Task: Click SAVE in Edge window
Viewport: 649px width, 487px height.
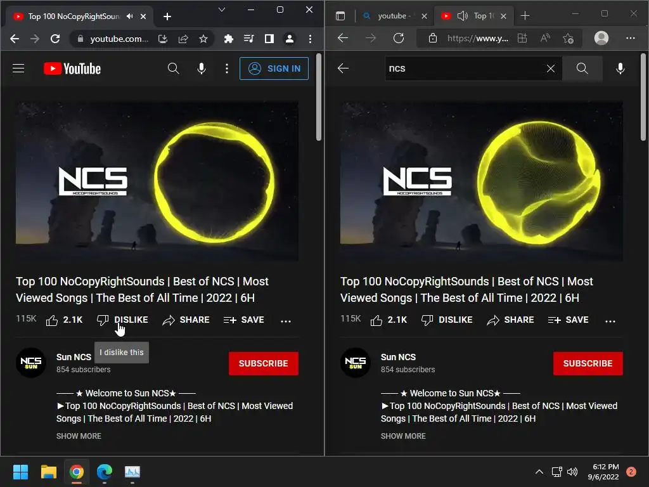Action: tap(569, 320)
